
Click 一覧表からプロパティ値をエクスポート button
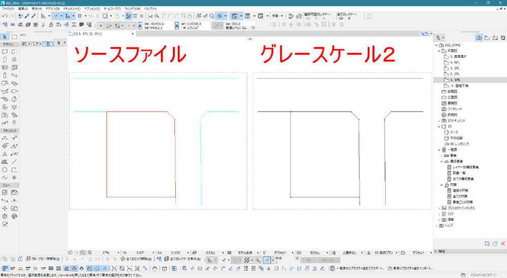coord(357,268)
